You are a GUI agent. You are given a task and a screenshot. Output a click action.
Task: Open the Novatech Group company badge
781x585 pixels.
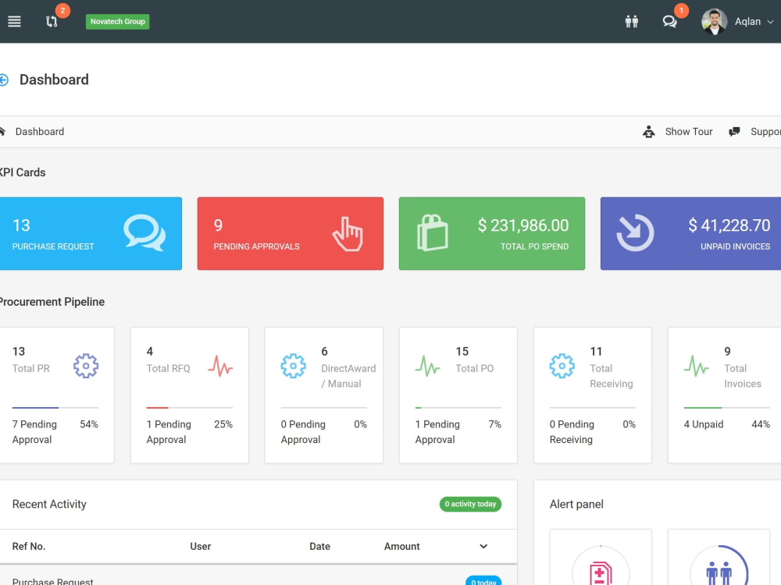pyautogui.click(x=118, y=21)
